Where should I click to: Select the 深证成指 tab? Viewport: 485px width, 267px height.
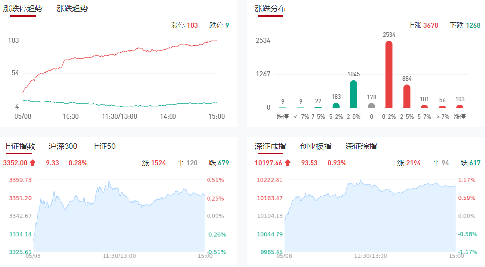[x=270, y=146]
